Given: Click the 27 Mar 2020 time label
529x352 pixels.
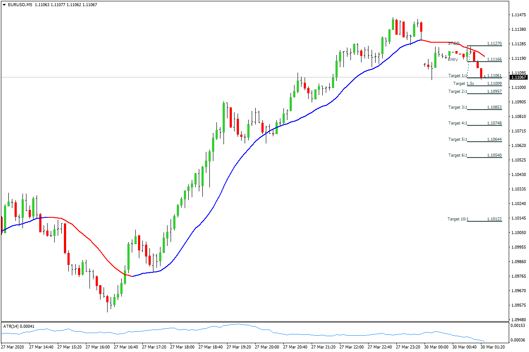Looking at the screenshot, I should click(x=13, y=347).
